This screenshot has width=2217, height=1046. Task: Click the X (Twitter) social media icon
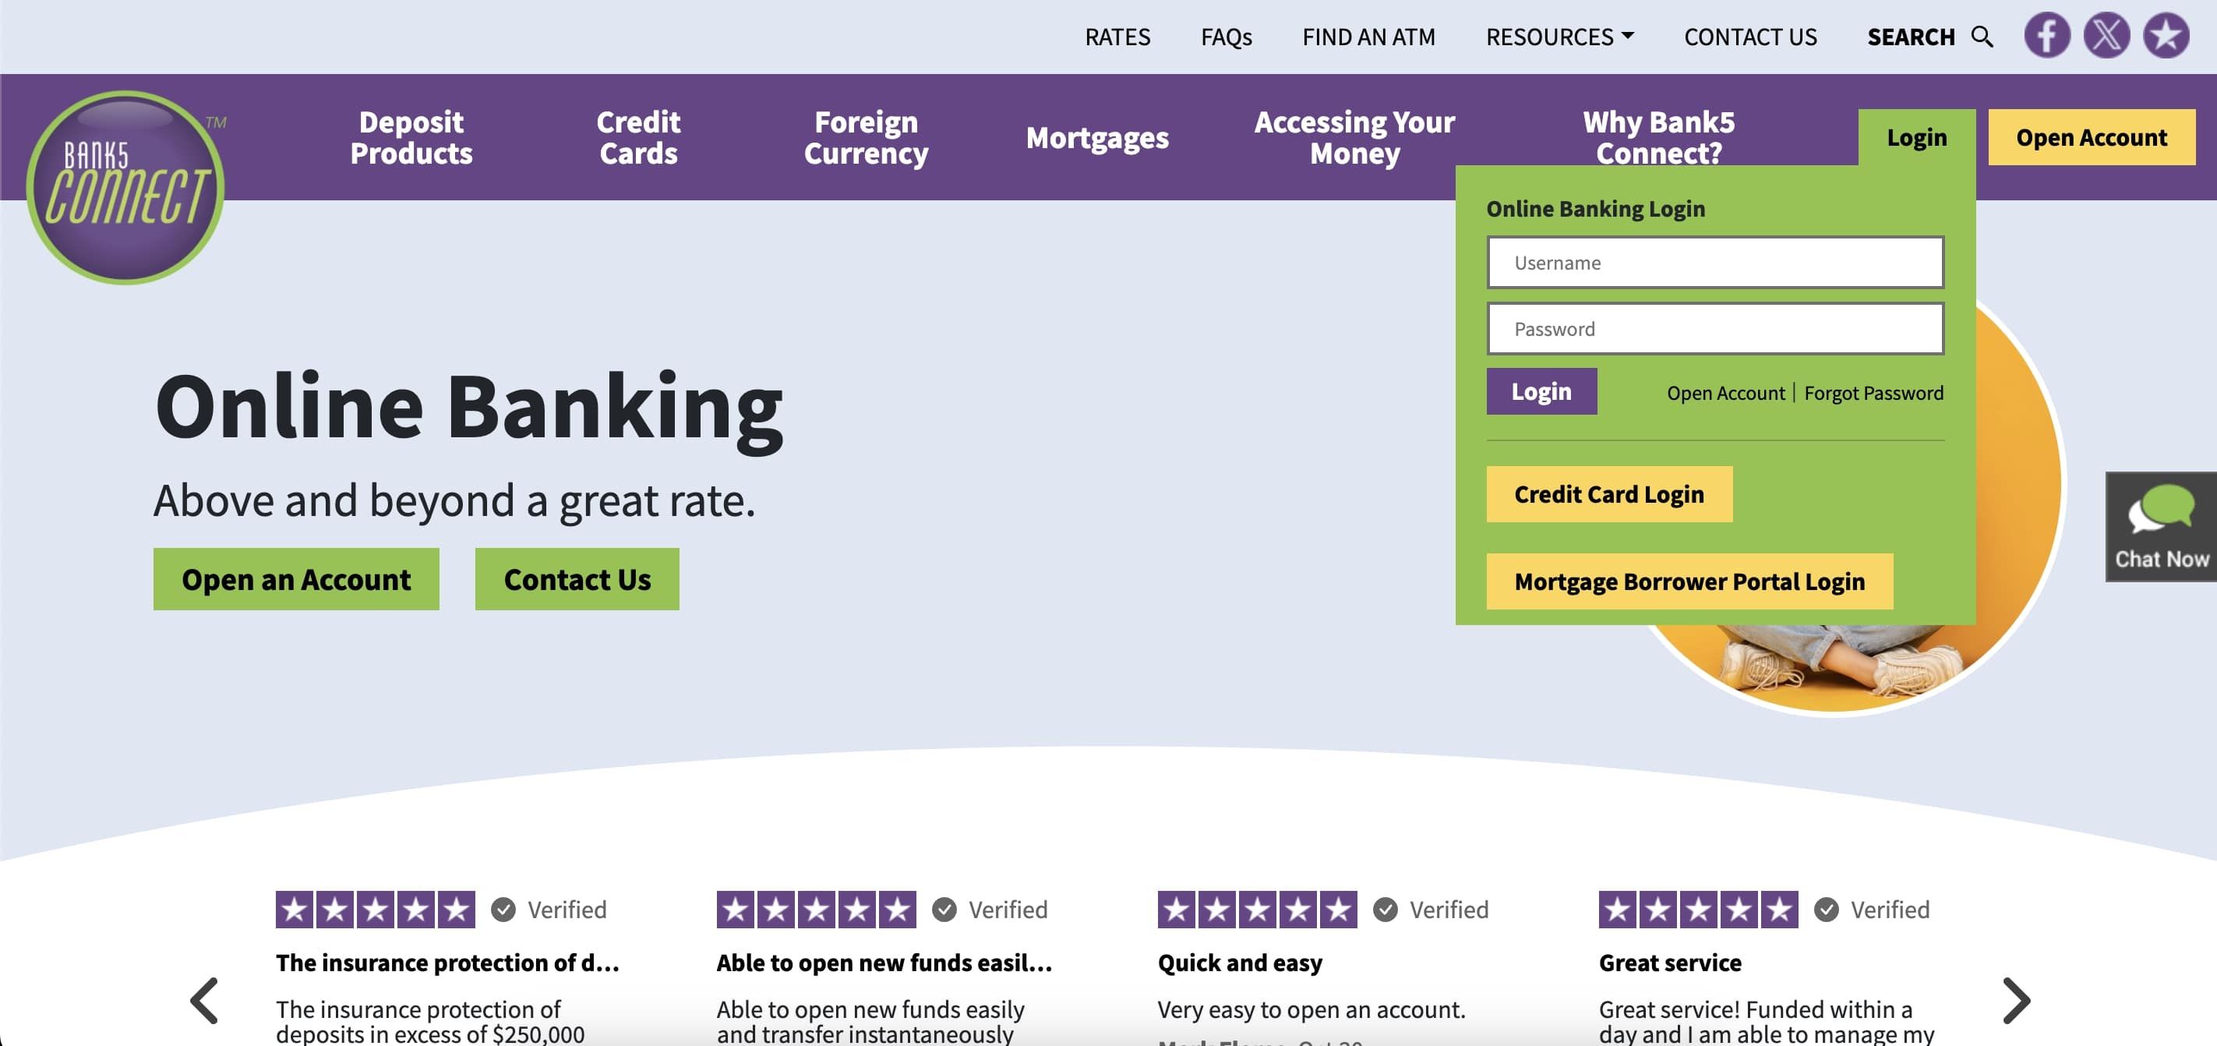point(2108,34)
